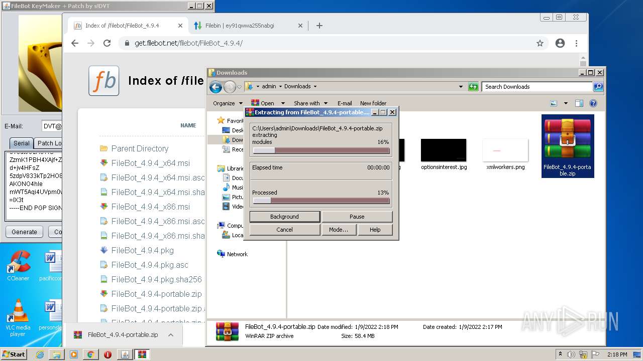
Task: Open a new Chrome tab
Action: tap(319, 26)
